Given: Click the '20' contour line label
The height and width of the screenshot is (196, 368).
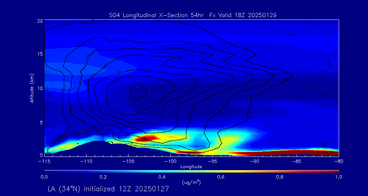Looking at the screenshot, I should click(x=120, y=72).
